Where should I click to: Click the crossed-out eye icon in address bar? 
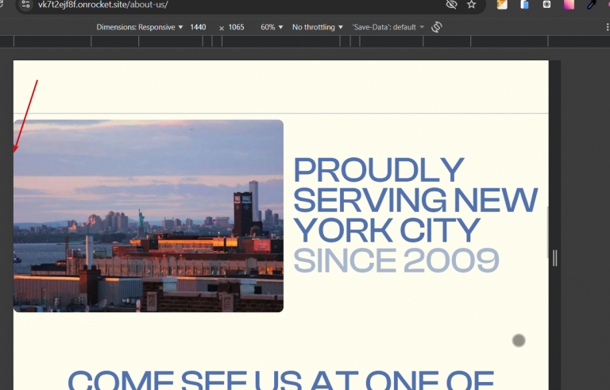click(x=451, y=5)
